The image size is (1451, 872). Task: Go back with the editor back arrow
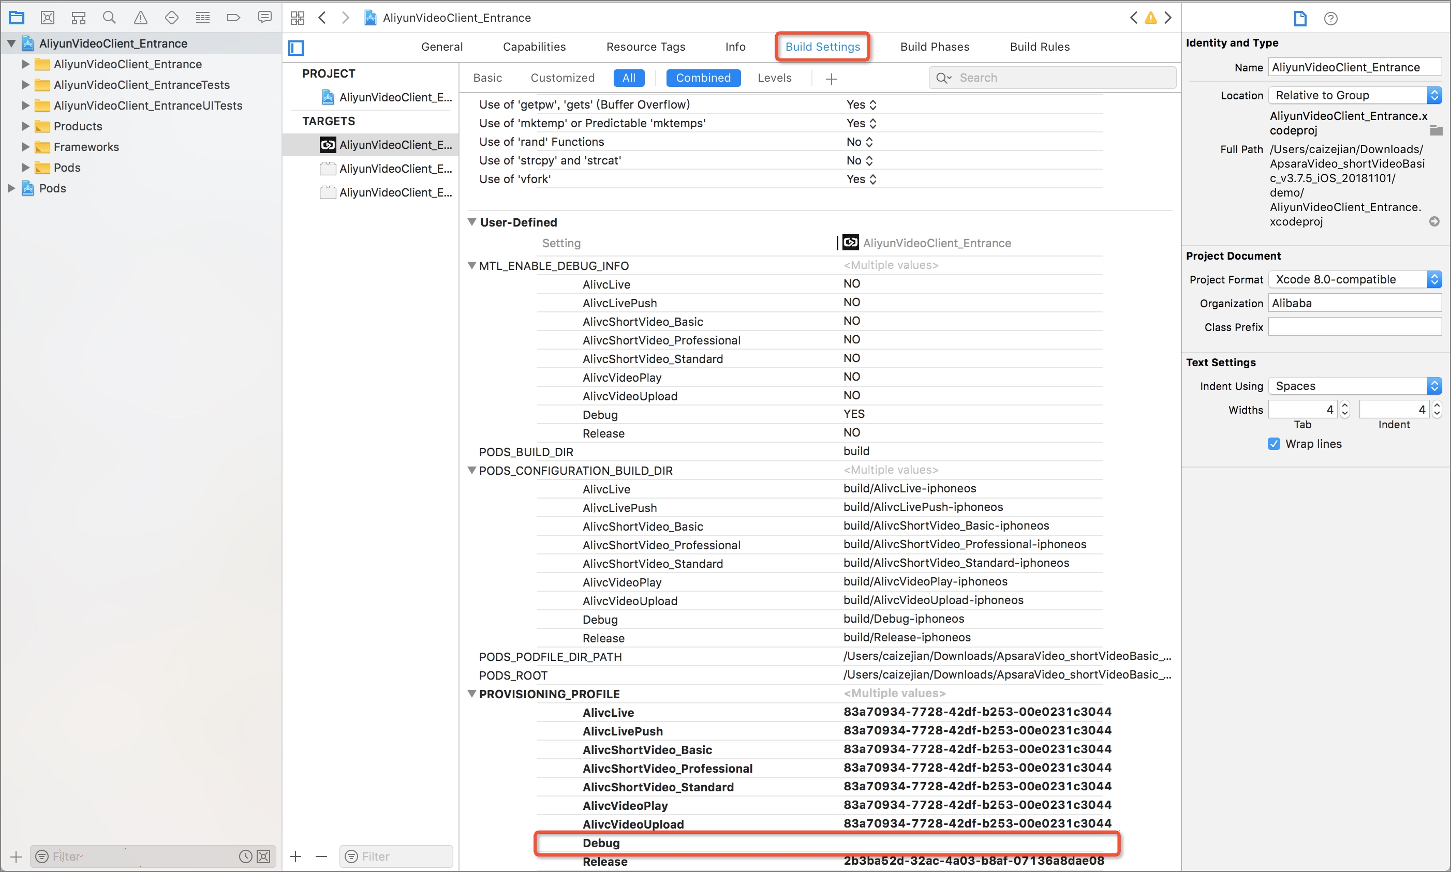click(321, 18)
